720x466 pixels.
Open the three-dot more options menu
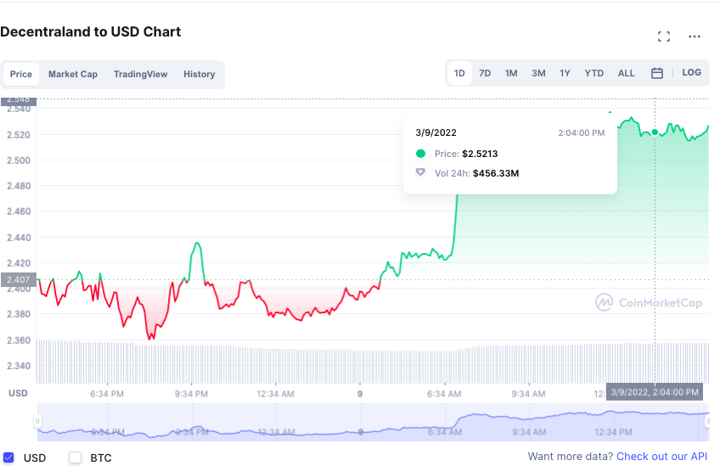click(695, 36)
